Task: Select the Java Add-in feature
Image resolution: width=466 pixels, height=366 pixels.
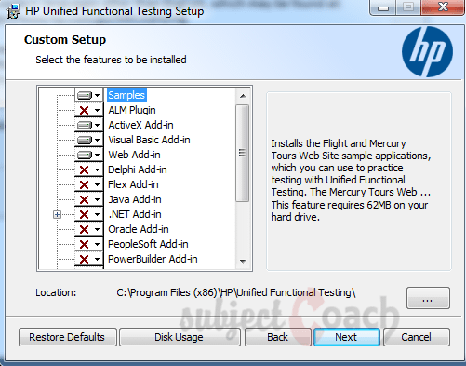Action: point(135,199)
